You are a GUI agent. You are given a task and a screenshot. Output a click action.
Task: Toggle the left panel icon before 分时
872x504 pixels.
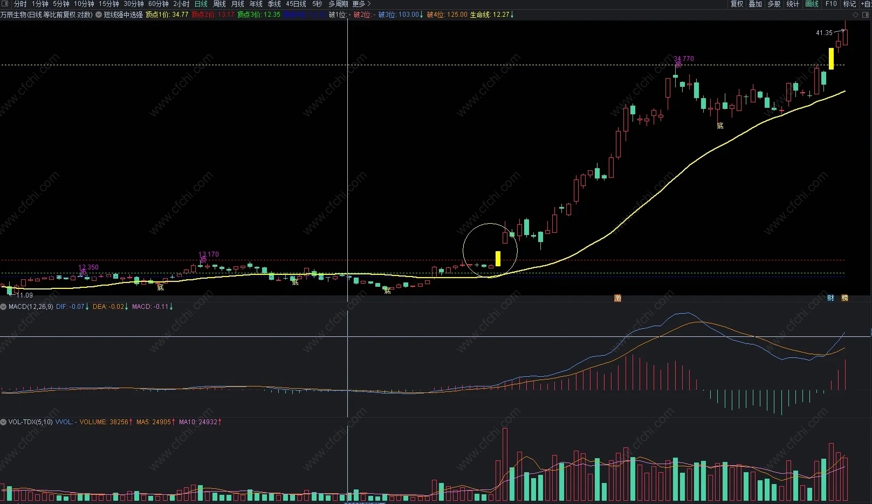(5, 4)
